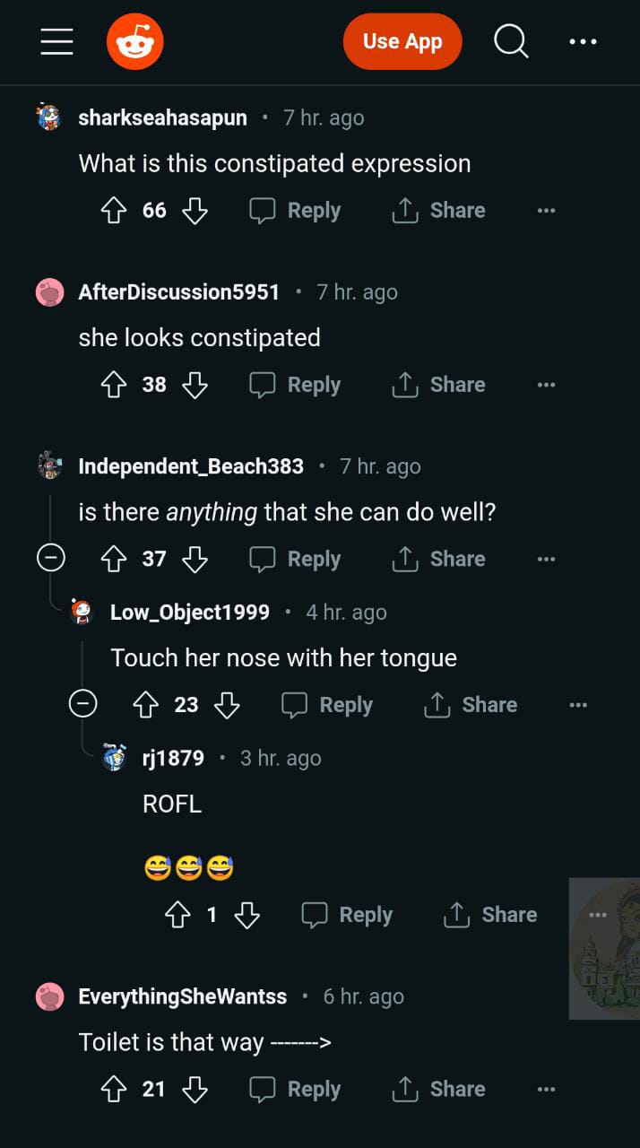Share Independent_Beach383's comment
Screen dimensions: 640x1148
tap(438, 559)
